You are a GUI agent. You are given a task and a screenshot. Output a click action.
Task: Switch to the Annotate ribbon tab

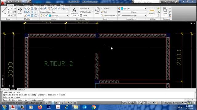26,5
